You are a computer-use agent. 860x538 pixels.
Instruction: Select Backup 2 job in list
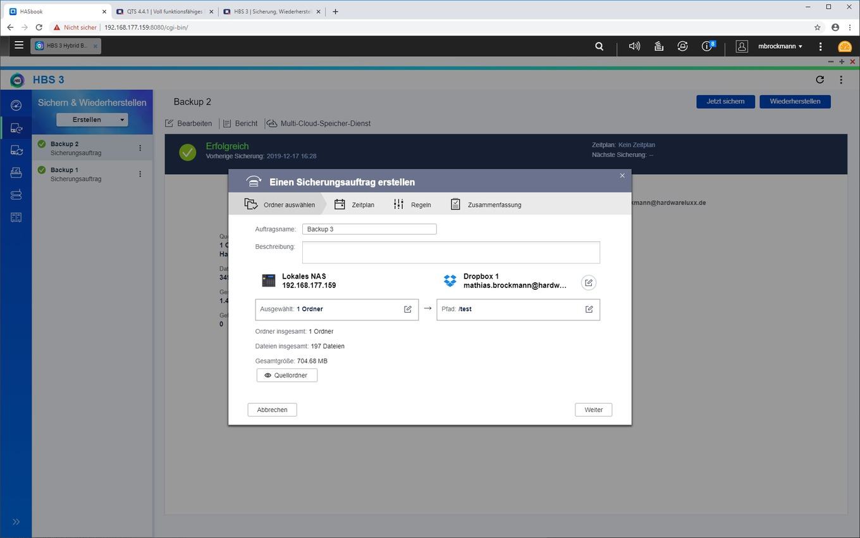92,148
